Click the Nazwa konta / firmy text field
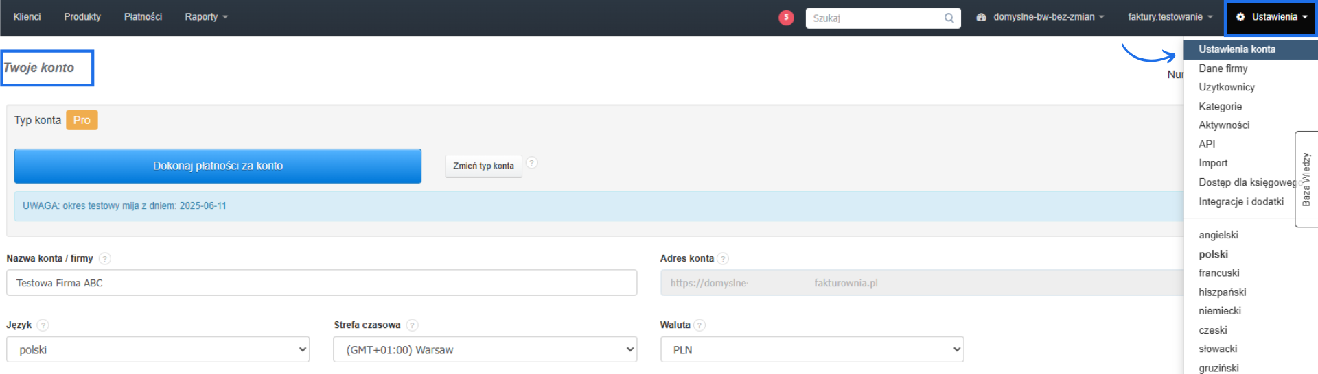1318x374 pixels. point(321,283)
